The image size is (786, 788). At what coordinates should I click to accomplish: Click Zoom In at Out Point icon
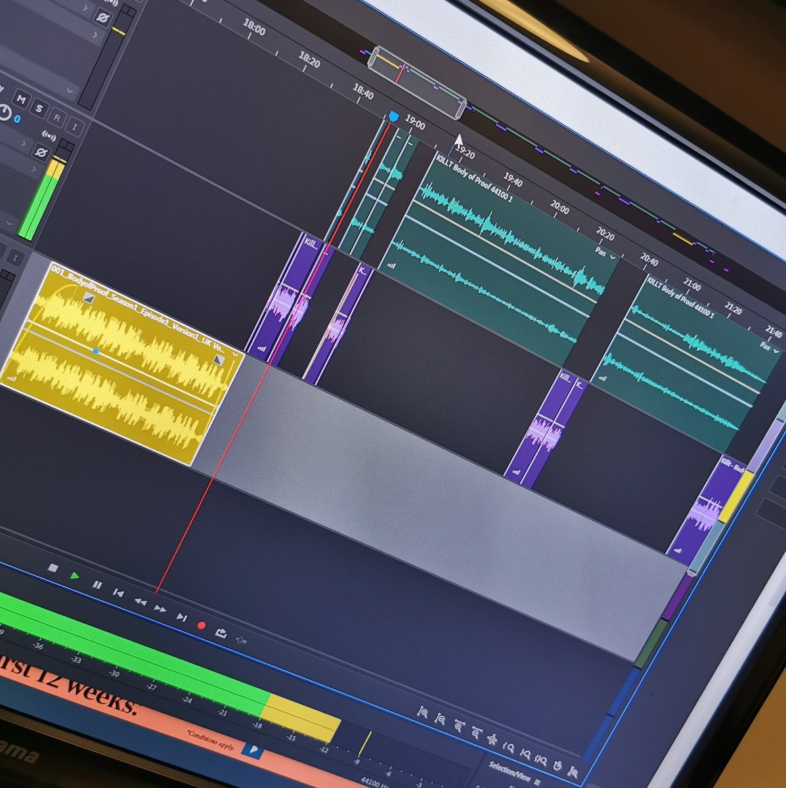(525, 753)
